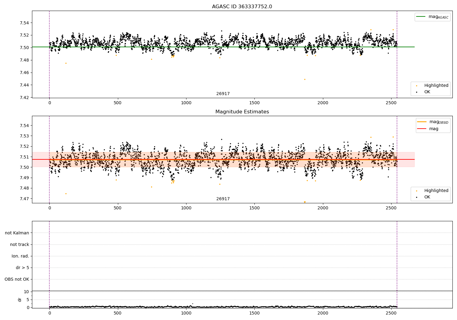Click the 'Magnitude Estimates' plot title
Screen dimensions: 457x320
242,112
